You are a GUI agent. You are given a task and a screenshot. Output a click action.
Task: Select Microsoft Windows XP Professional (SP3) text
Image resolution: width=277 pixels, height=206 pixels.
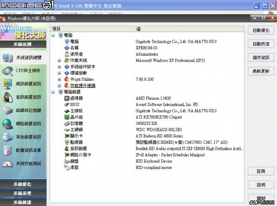170,60
